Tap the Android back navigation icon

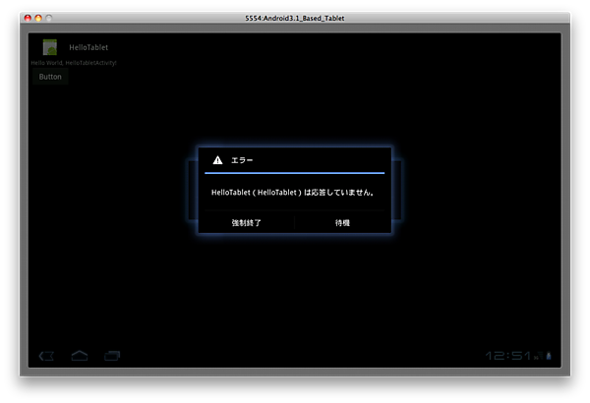[46, 356]
